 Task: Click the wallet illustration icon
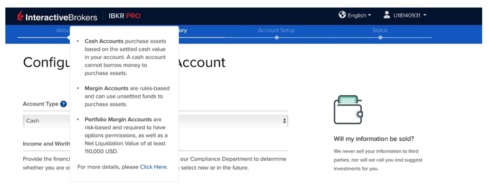348,109
